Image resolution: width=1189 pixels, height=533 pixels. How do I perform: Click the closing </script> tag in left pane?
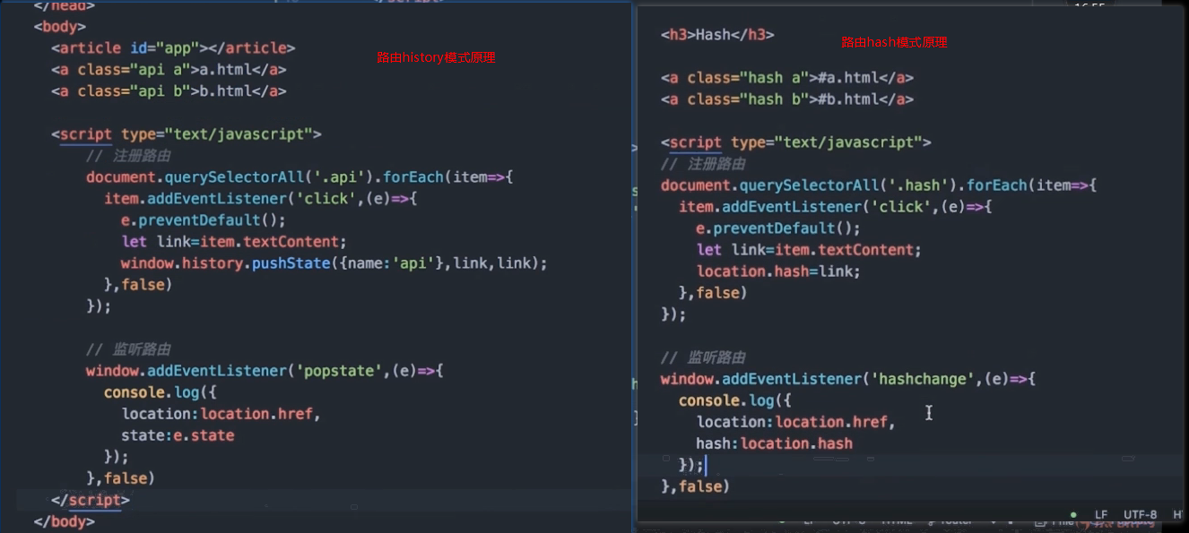pyautogui.click(x=91, y=500)
